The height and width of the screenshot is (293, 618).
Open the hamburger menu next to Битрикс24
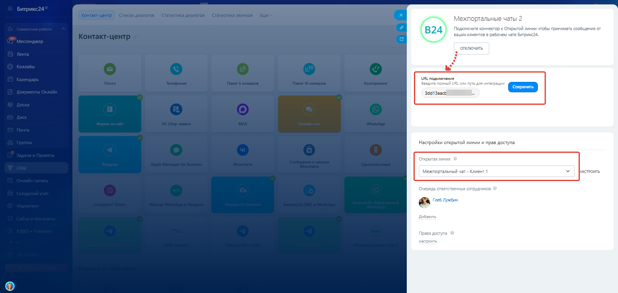coord(10,8)
